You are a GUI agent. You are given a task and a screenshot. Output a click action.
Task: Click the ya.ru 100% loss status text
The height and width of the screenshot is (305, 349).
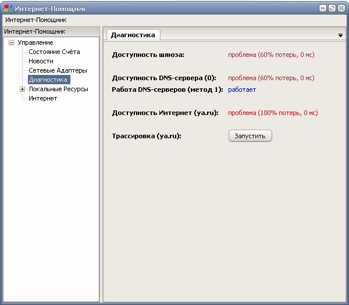(273, 113)
